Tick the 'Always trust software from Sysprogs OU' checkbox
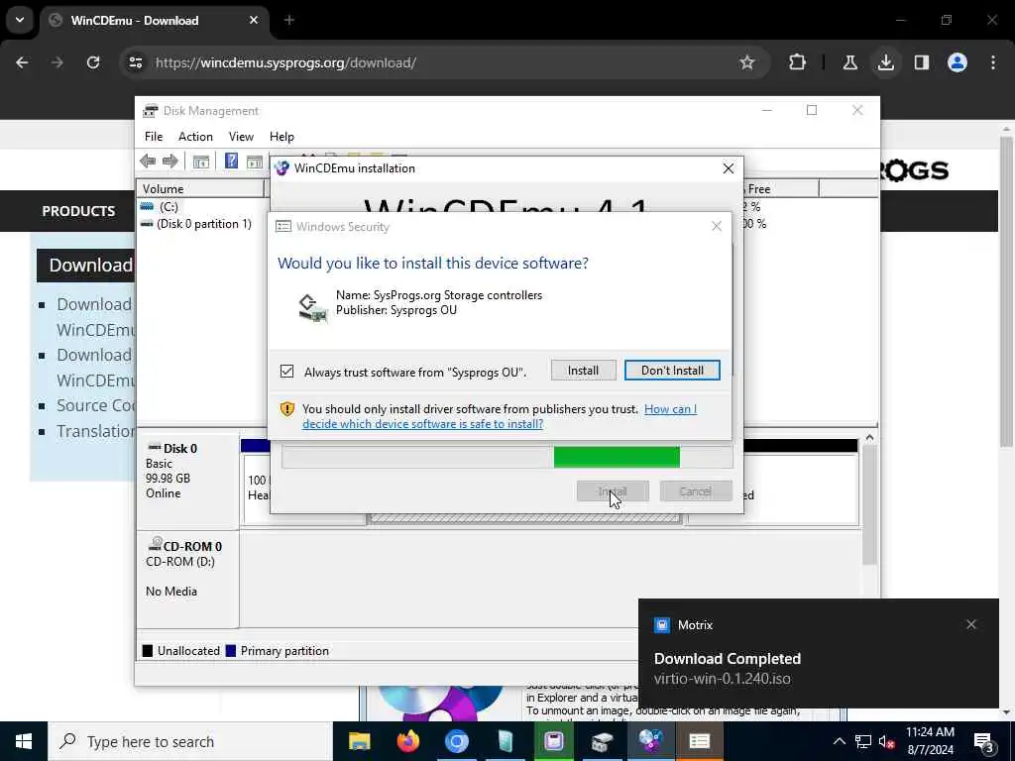This screenshot has width=1015, height=761. tap(286, 372)
